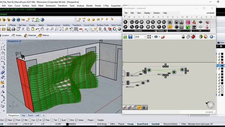
Task: Click the Point parameter hexagon icon
Action: coord(126,22)
